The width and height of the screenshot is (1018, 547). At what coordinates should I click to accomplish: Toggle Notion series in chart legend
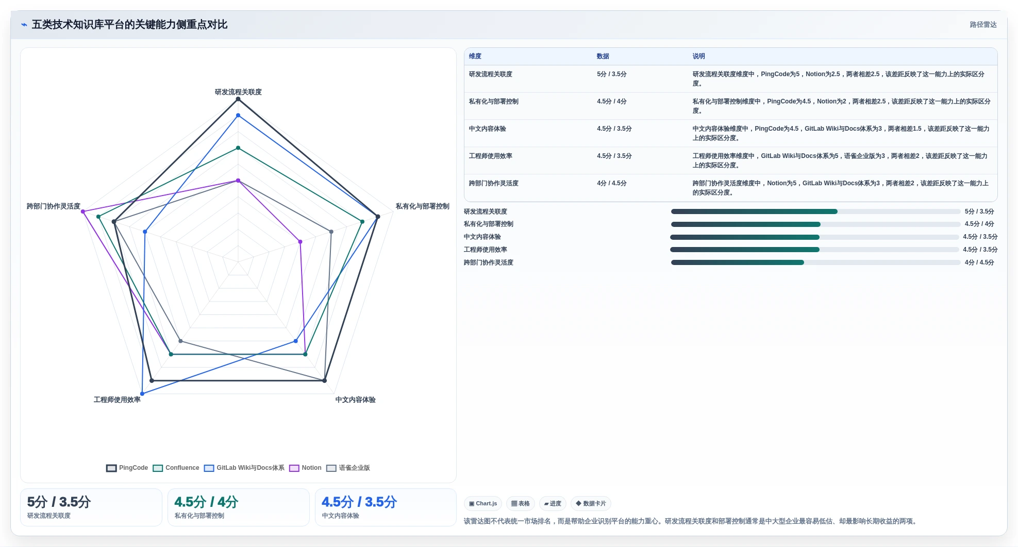pyautogui.click(x=305, y=468)
